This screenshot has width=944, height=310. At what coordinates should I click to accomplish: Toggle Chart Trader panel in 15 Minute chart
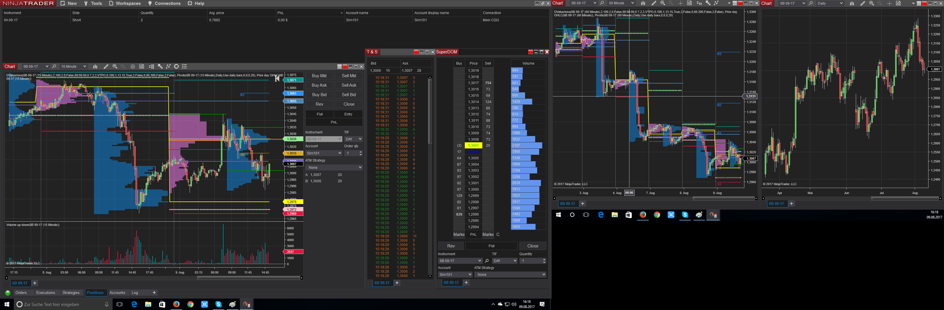[x=151, y=67]
